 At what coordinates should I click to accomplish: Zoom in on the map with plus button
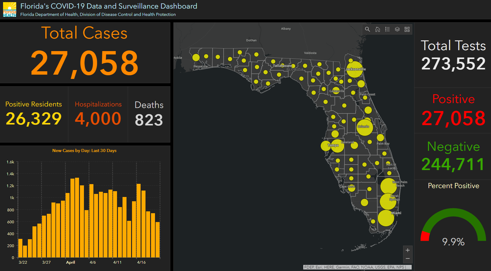[408, 250]
